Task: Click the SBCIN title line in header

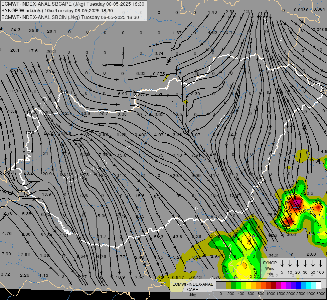Action: [70, 17]
